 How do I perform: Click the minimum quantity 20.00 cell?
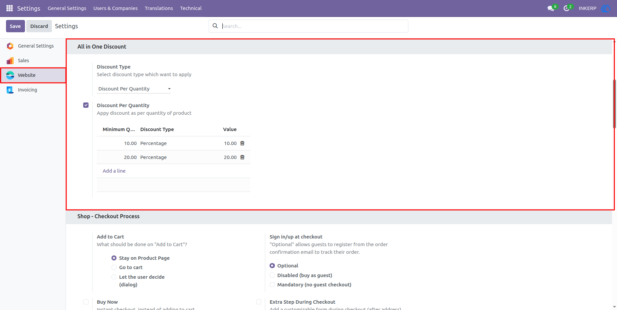tap(130, 157)
